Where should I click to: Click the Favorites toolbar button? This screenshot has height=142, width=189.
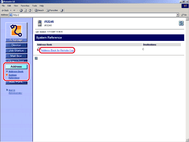[x=52, y=10]
